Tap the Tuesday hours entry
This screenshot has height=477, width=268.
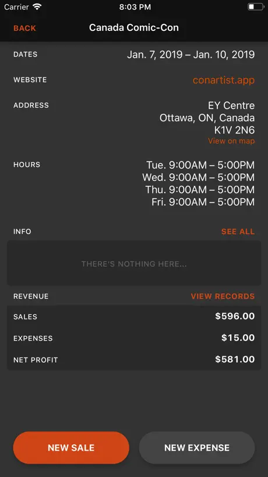[x=200, y=165]
